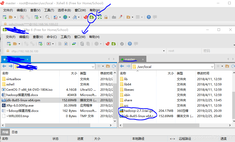The height and width of the screenshot is (142, 235).
Task: Click the Xshell chat bubble icon
Action: tap(155, 17)
